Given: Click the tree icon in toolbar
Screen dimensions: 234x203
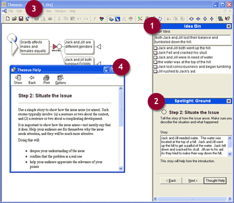Looking at the screenshot, I should click(x=131, y=19).
